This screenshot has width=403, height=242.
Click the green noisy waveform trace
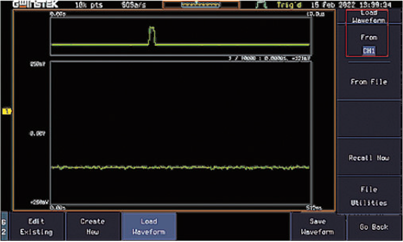tap(180, 168)
